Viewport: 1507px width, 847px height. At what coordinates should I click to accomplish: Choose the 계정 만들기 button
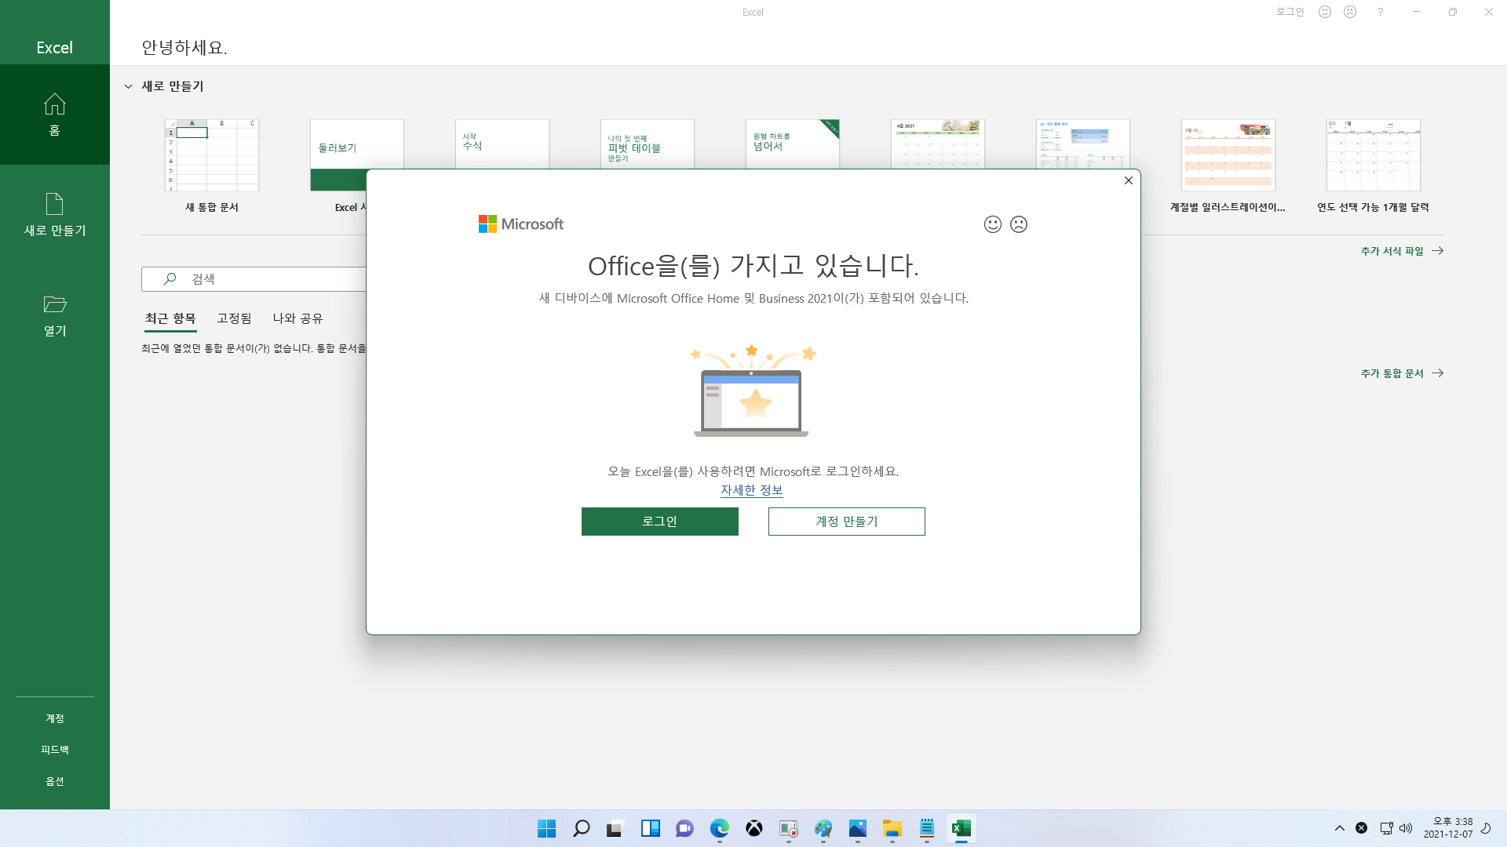click(x=846, y=522)
